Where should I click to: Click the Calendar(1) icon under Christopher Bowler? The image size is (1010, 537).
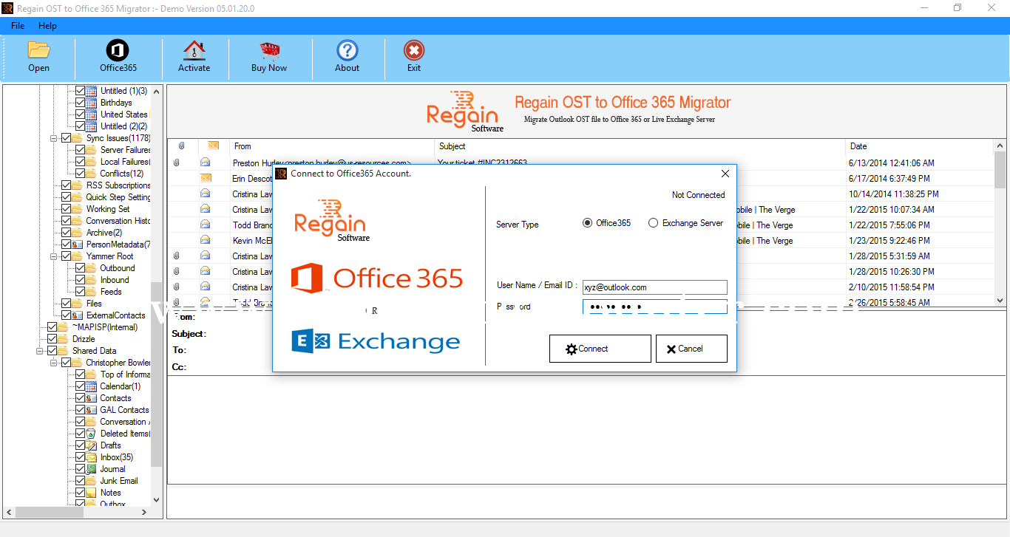coord(92,386)
